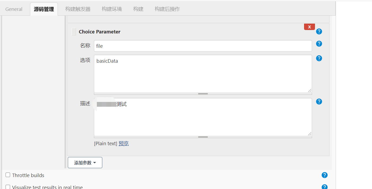
Task: Go to the 构建环境 tab
Action: [x=112, y=9]
